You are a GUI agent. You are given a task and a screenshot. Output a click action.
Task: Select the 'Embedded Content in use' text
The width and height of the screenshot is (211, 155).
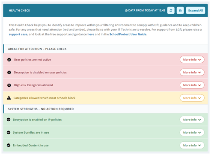(x=31, y=145)
